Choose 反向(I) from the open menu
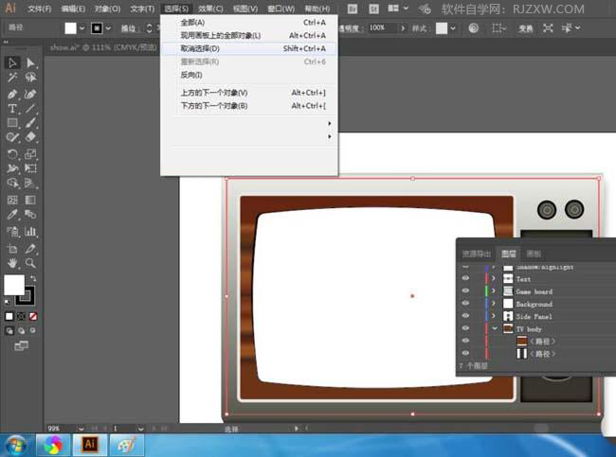 (x=191, y=75)
